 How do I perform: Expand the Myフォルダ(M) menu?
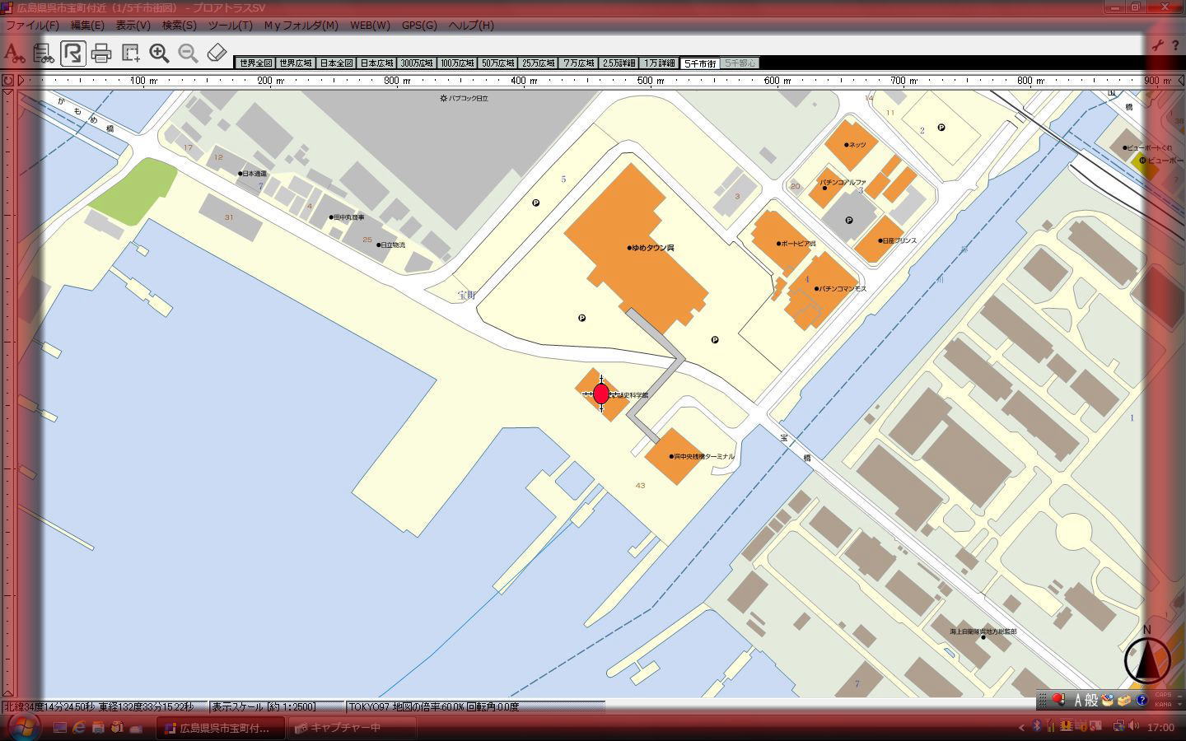point(301,26)
